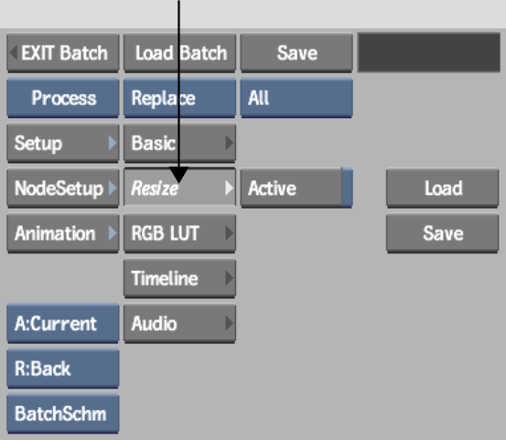Screen dimensions: 506x440
Task: Open the All option dropdown
Action: pyautogui.click(x=296, y=98)
